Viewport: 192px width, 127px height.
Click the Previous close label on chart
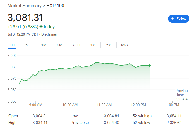pos(182,93)
